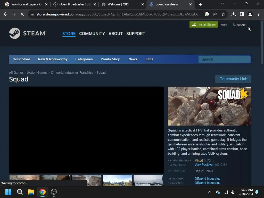Click the Squad breadcrumb link
This screenshot has height=198, width=264.
[101, 72]
